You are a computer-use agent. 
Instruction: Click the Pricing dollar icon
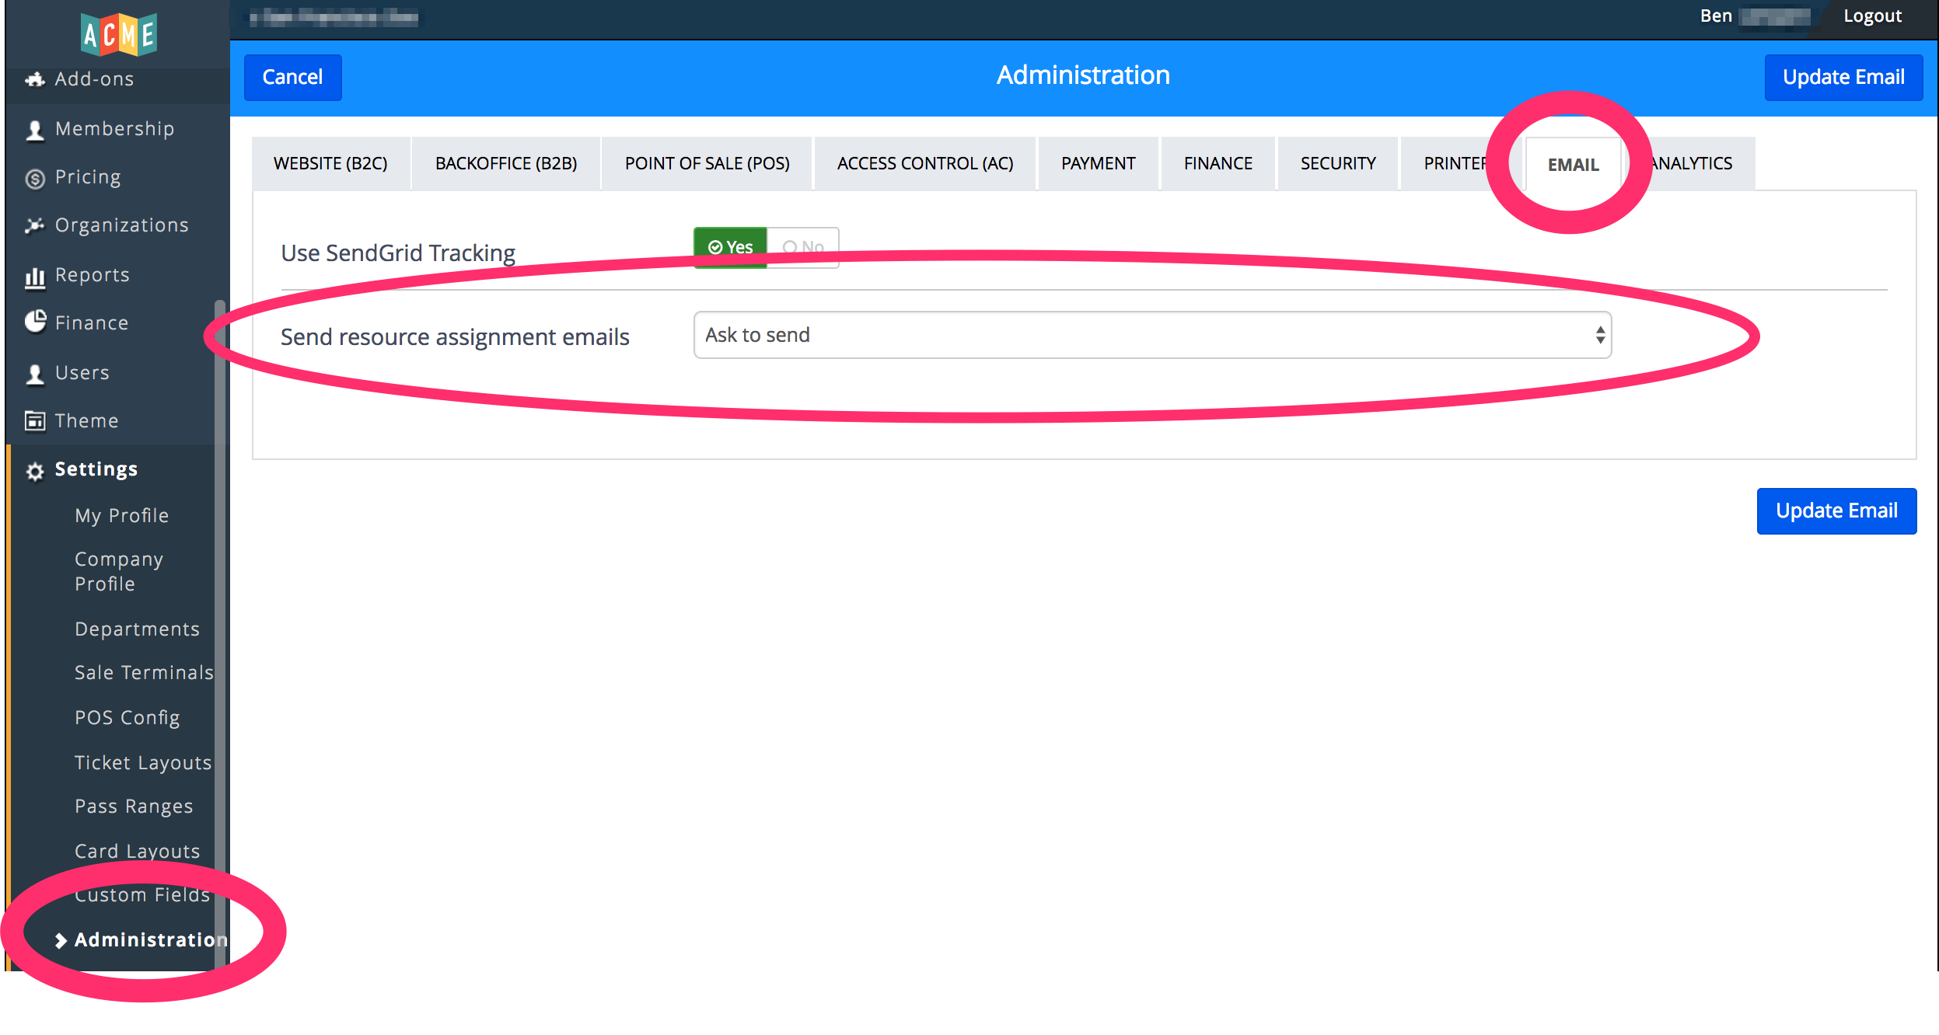pos(35,179)
